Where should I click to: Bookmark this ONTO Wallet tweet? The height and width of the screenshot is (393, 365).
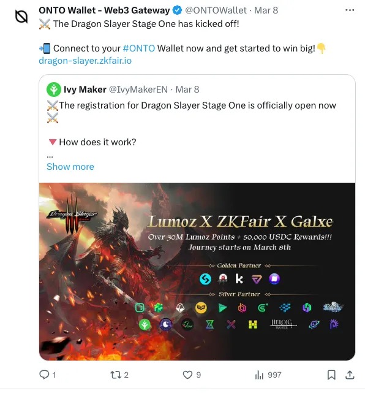click(x=331, y=375)
